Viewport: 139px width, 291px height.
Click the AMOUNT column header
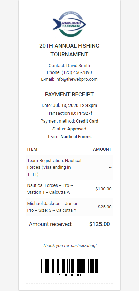pyautogui.click(x=102, y=149)
